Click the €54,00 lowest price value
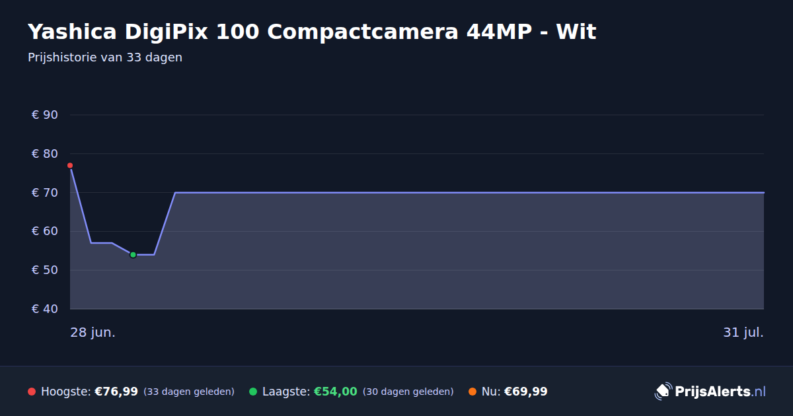The height and width of the screenshot is (416, 793). click(x=336, y=392)
